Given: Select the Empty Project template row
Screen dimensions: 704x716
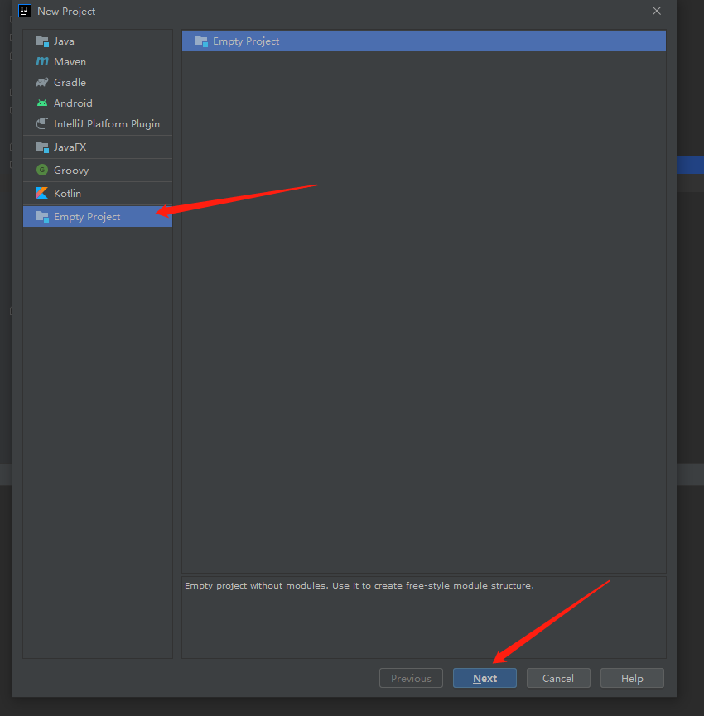Looking at the screenshot, I should pyautogui.click(x=424, y=41).
